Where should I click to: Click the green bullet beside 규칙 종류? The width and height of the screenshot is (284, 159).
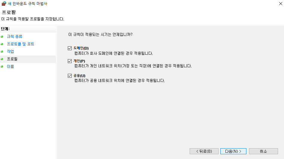pyautogui.click(x=2, y=37)
